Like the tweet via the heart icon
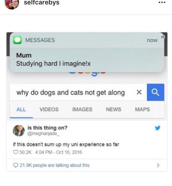172x186 pixels. click(16, 152)
